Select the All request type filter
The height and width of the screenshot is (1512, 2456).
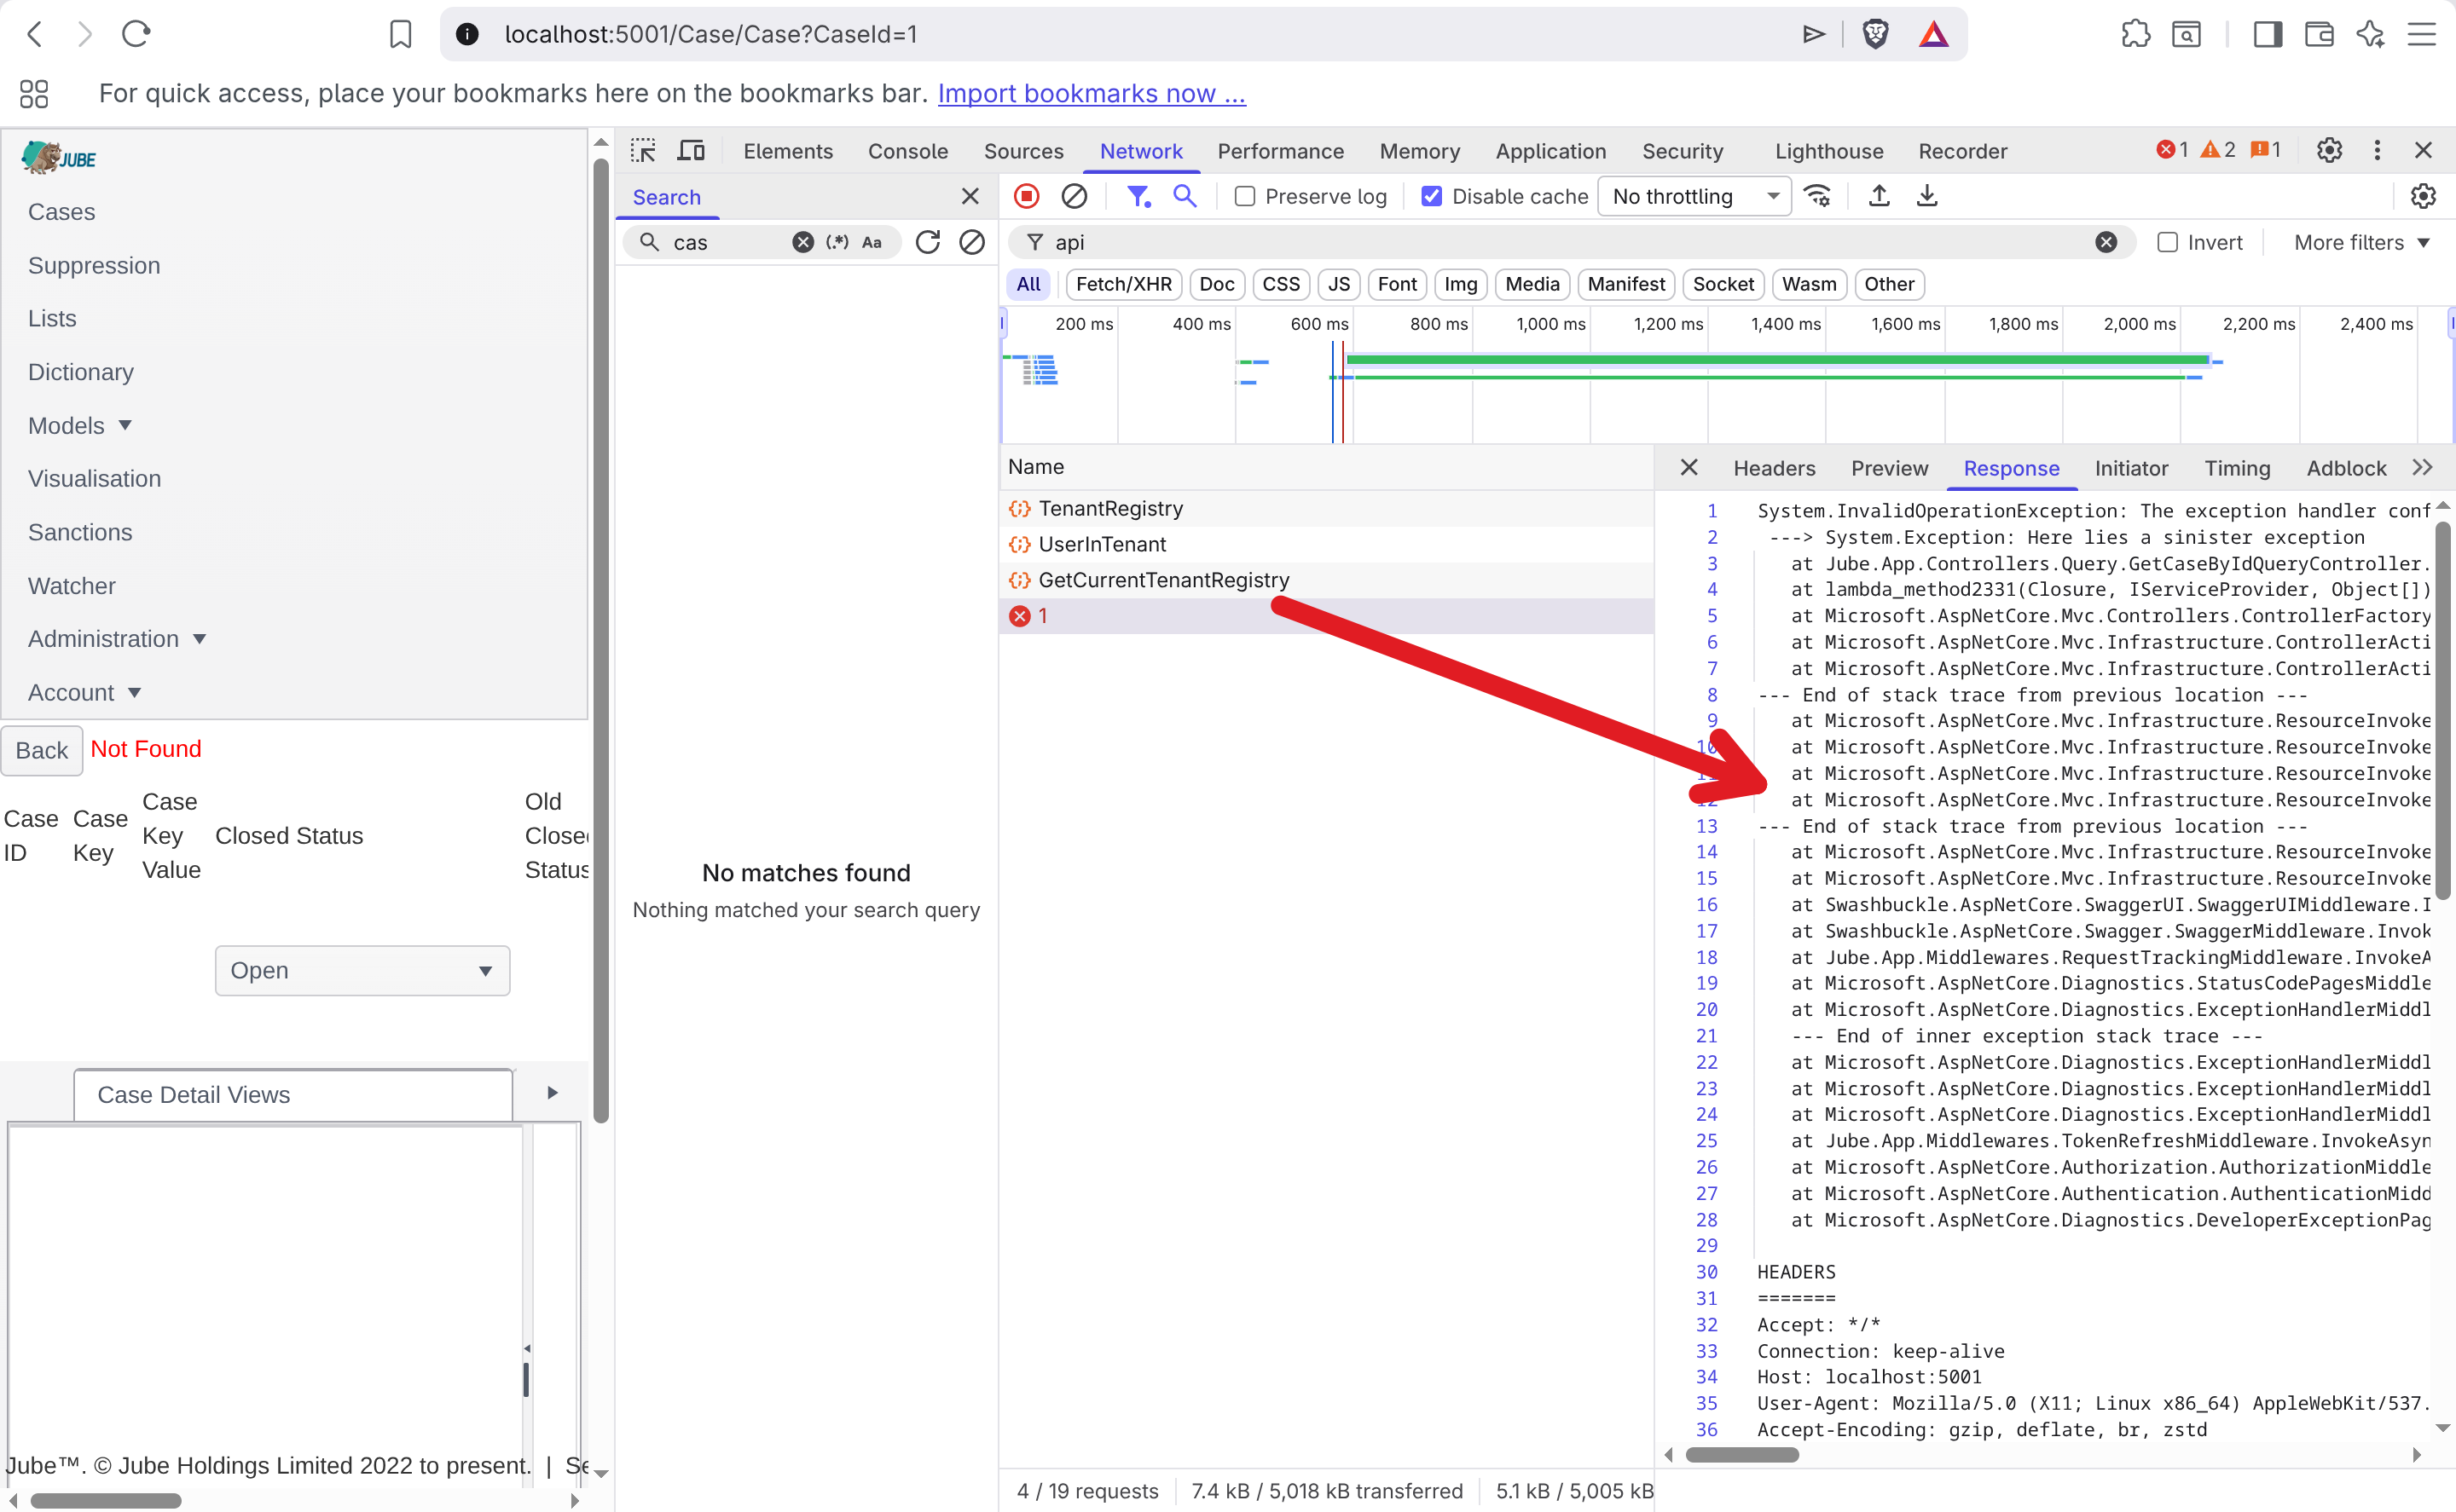coord(1028,284)
